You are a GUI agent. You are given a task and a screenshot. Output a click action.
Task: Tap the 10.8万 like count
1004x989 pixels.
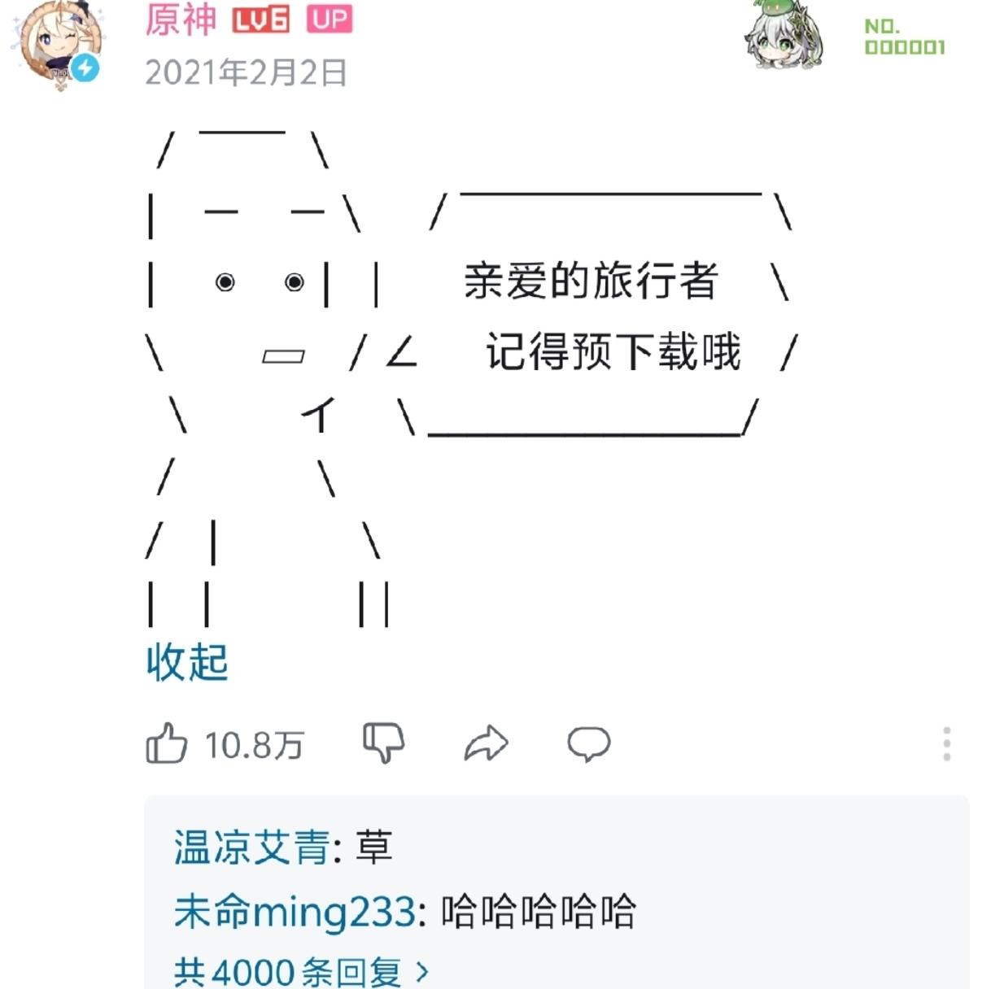[254, 745]
